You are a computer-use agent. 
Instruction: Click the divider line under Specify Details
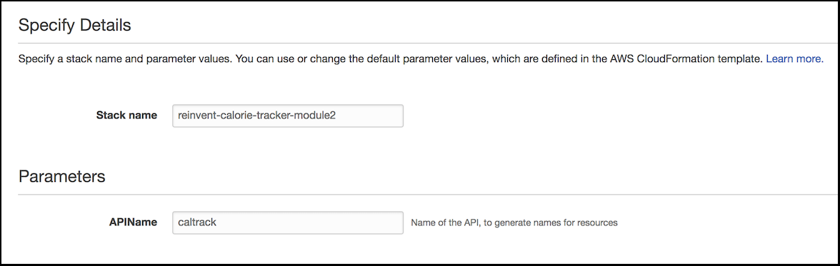[x=429, y=43]
